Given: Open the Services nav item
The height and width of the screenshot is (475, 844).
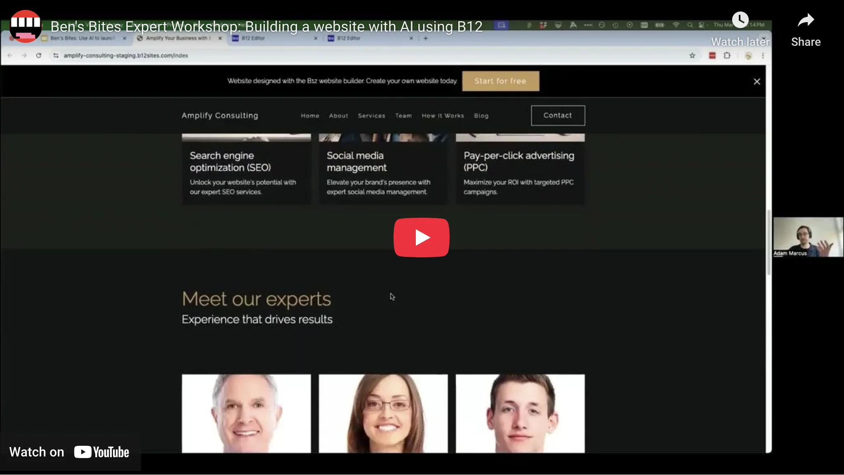Looking at the screenshot, I should click(371, 116).
